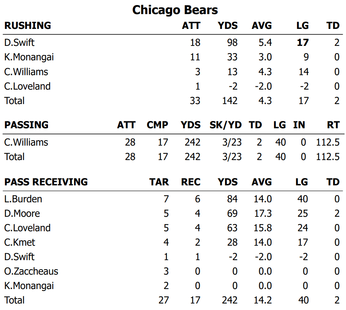Click the SK/YD column header
Image resolution: width=346 pixels, height=310 pixels.
coord(225,125)
